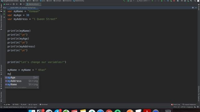This screenshot has width=200, height=112.
Task: Open the TODO tool window
Action: pyautogui.click(x=16, y=105)
